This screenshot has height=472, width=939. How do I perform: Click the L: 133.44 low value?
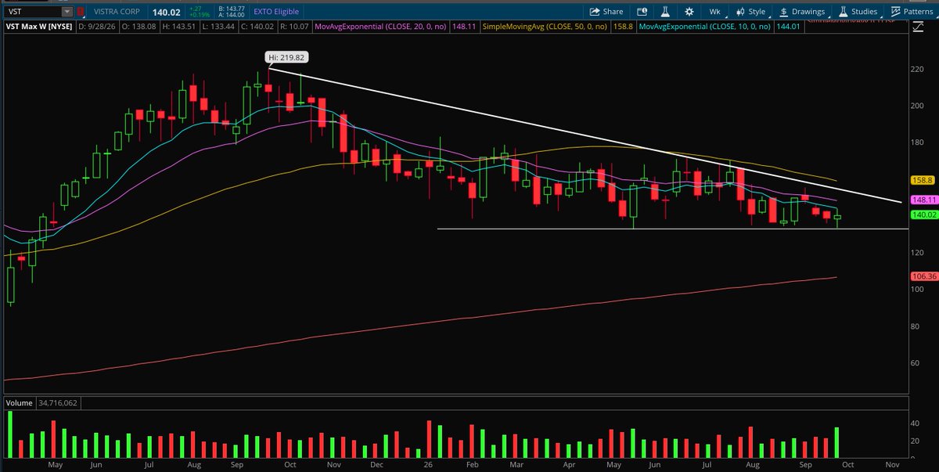tap(219, 27)
